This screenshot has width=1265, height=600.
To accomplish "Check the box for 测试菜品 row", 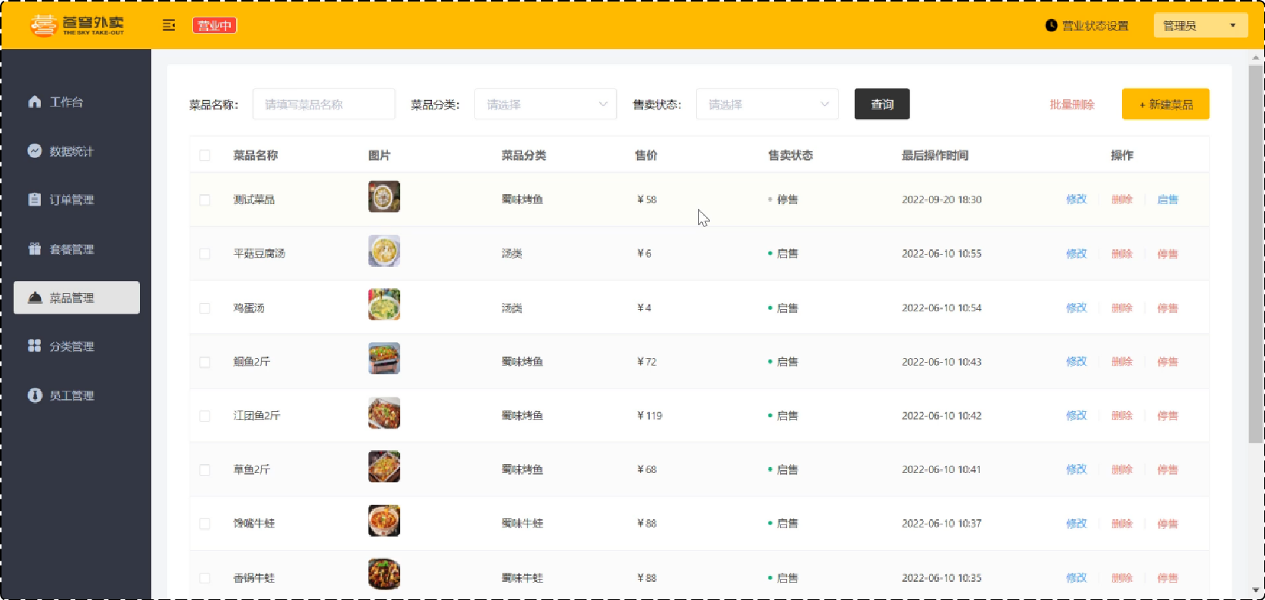I will (205, 200).
